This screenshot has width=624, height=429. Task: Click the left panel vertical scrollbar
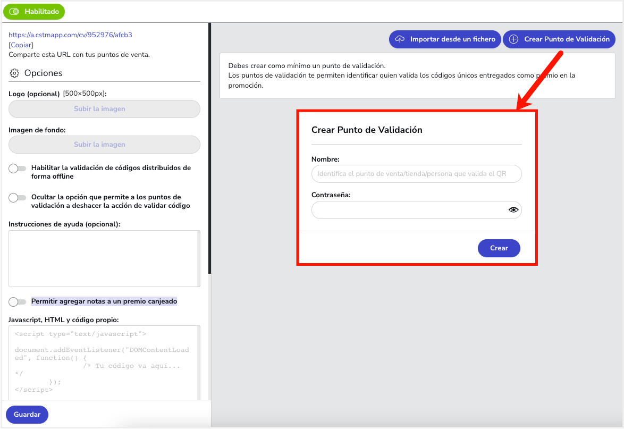209,148
